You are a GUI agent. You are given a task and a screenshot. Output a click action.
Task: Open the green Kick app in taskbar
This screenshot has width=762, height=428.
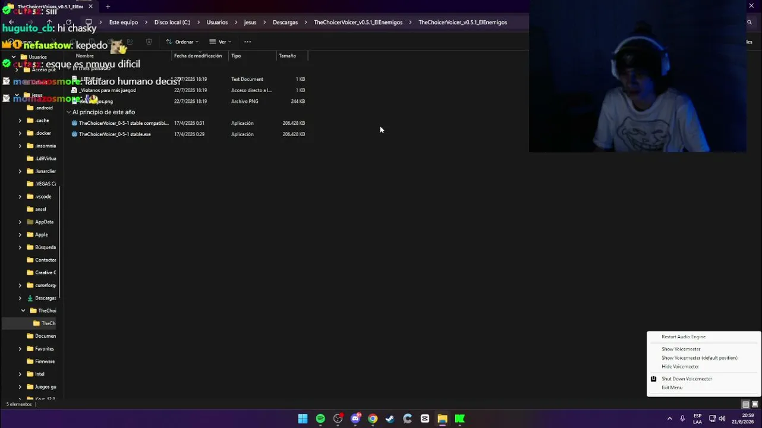click(x=459, y=418)
